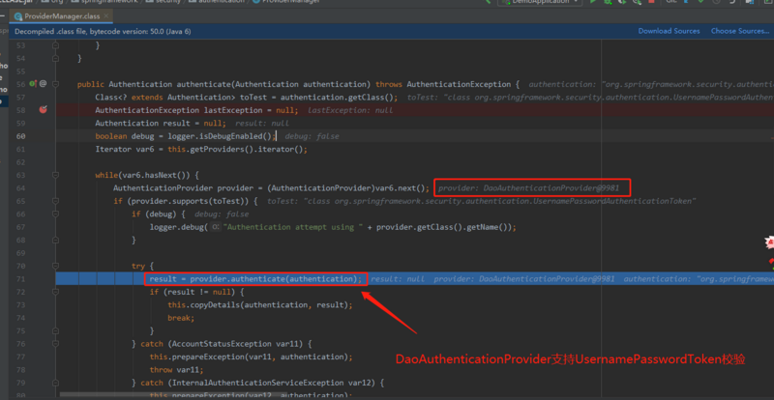Collapse the catch AccountStatusException fold on line 76
Image resolution: width=774 pixels, height=400 pixels.
click(x=55, y=343)
